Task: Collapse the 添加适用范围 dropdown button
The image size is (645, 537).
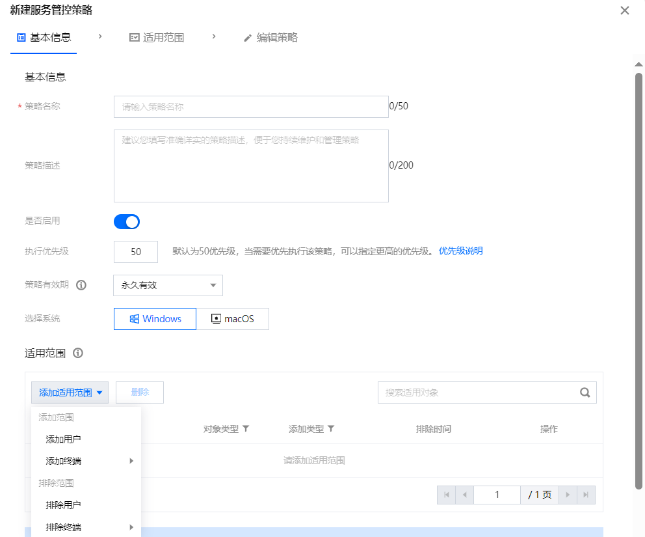Action: [70, 392]
